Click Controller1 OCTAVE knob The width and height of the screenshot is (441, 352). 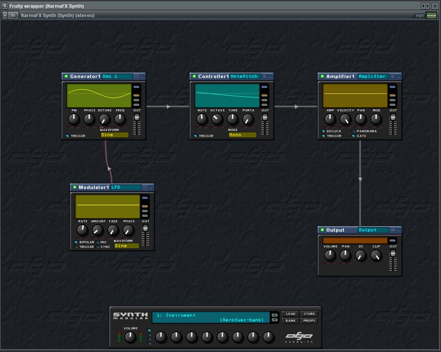(217, 119)
